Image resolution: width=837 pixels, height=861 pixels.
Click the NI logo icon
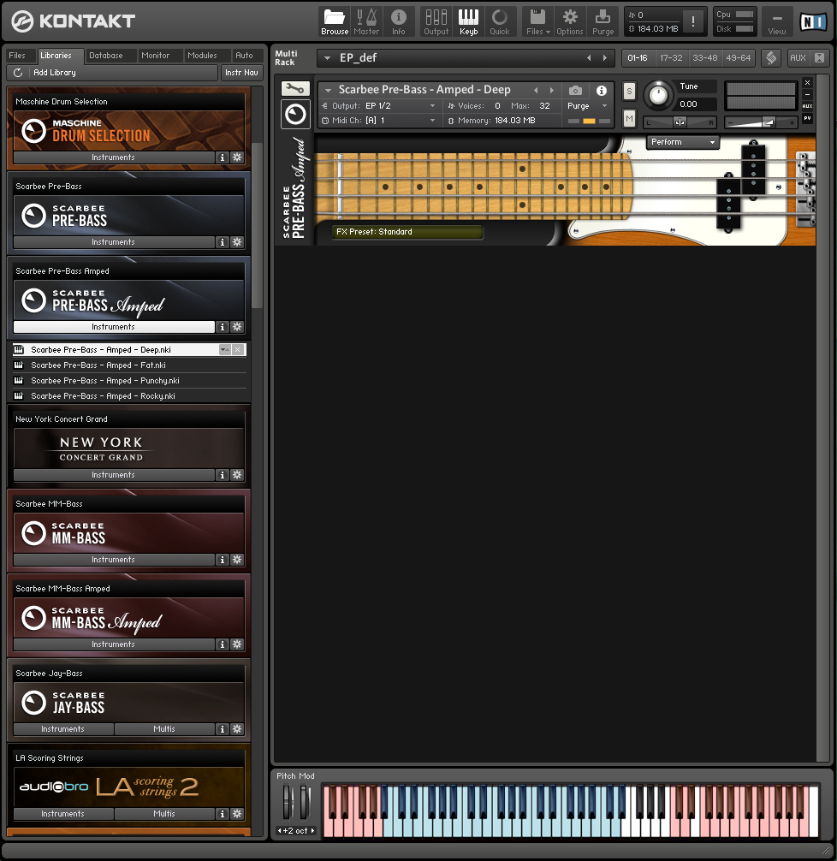click(x=813, y=22)
